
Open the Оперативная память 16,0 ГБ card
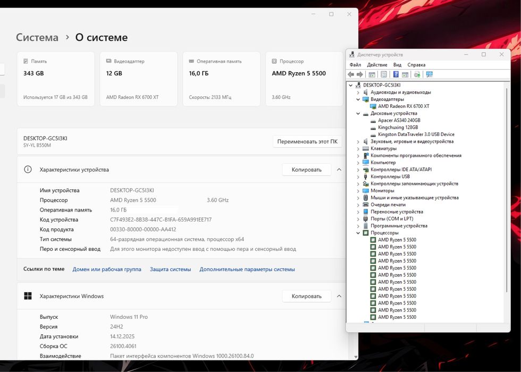(x=221, y=79)
